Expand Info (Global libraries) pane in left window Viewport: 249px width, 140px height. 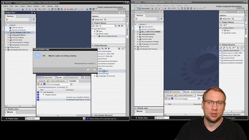pos(93,115)
